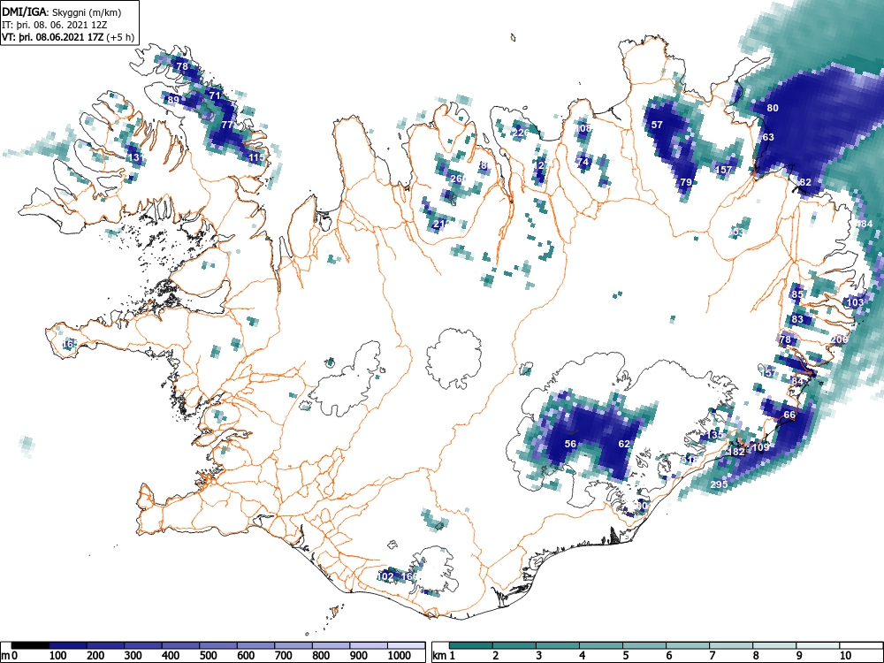Select the legend swatch between 9 and 10 km
Viewport: 884px width, 663px height.
point(818,645)
